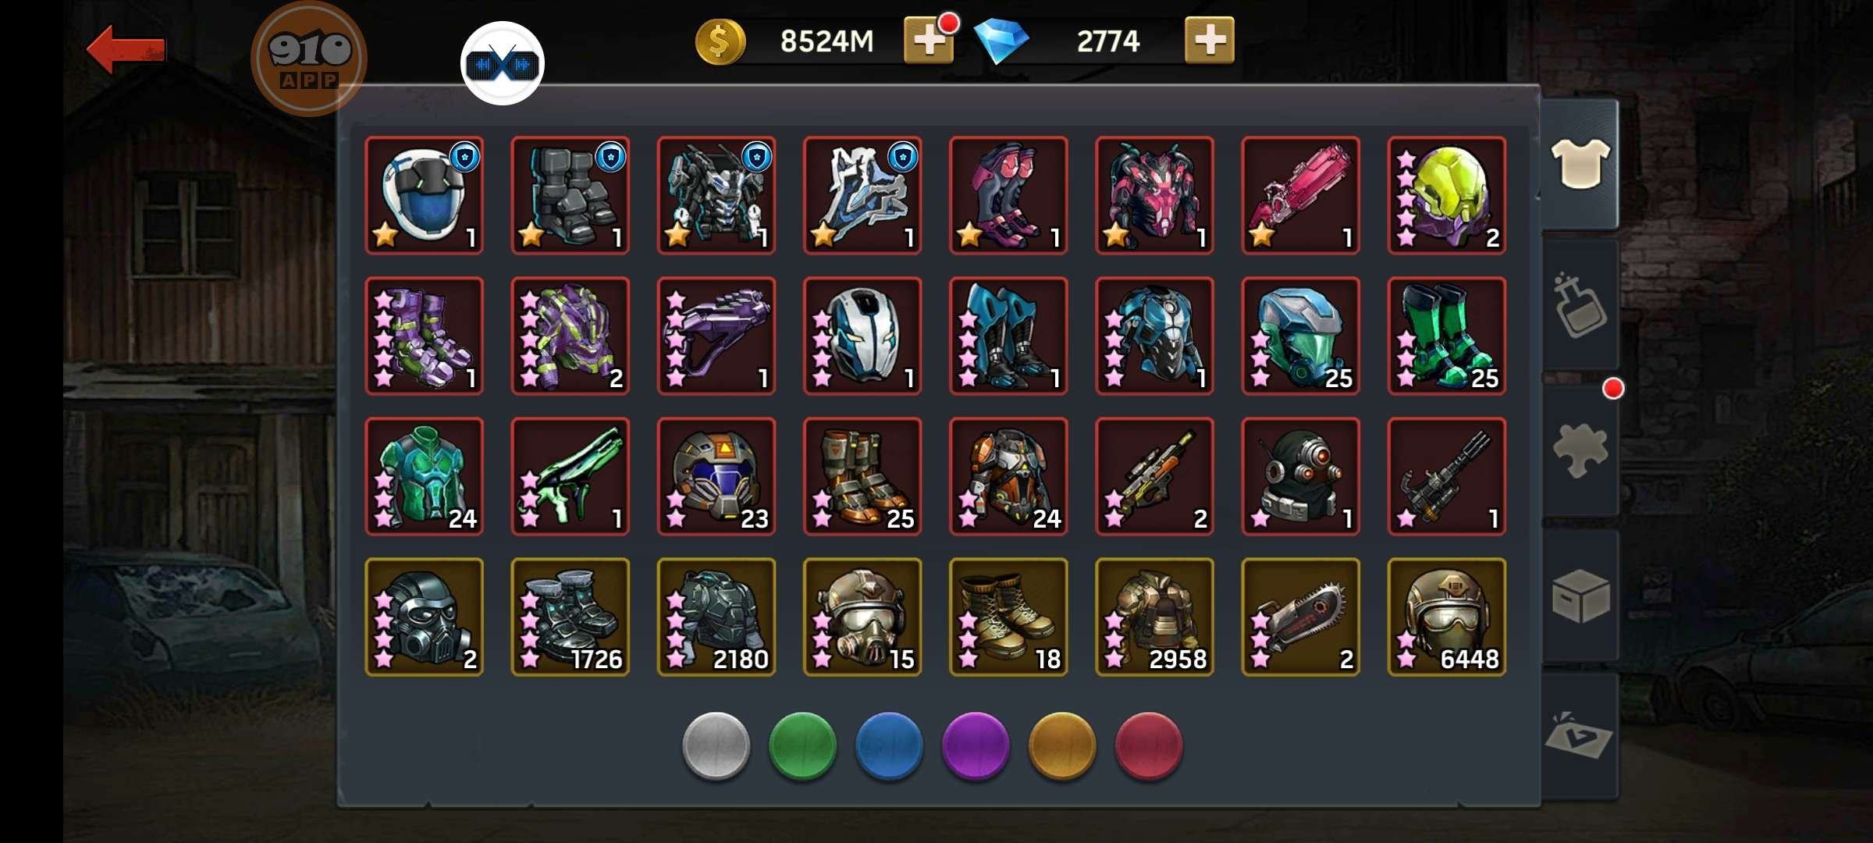Filter items by red rarity circle
Image resolution: width=1873 pixels, height=843 pixels.
tap(1149, 745)
